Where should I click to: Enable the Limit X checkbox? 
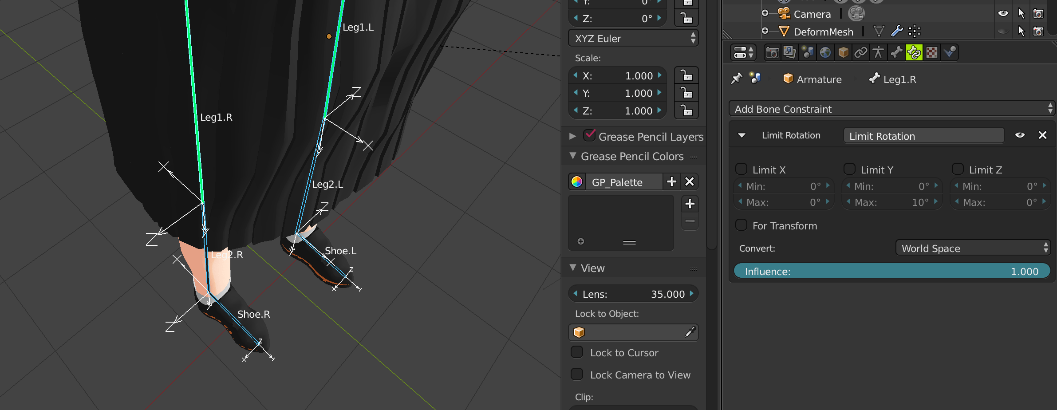point(741,169)
